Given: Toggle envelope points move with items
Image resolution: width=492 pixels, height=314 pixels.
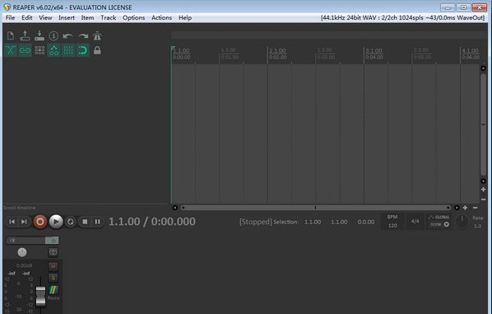Looking at the screenshot, I should pos(53,50).
